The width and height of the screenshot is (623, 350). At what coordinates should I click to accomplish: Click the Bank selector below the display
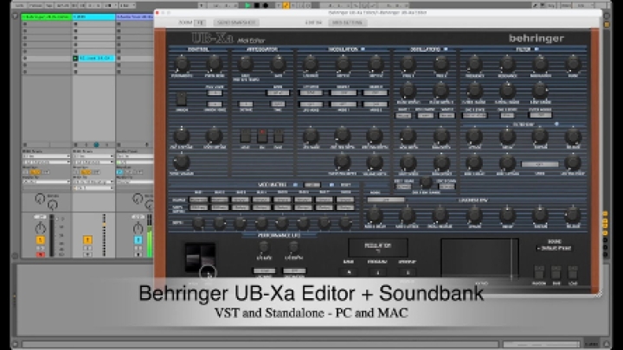[349, 272]
